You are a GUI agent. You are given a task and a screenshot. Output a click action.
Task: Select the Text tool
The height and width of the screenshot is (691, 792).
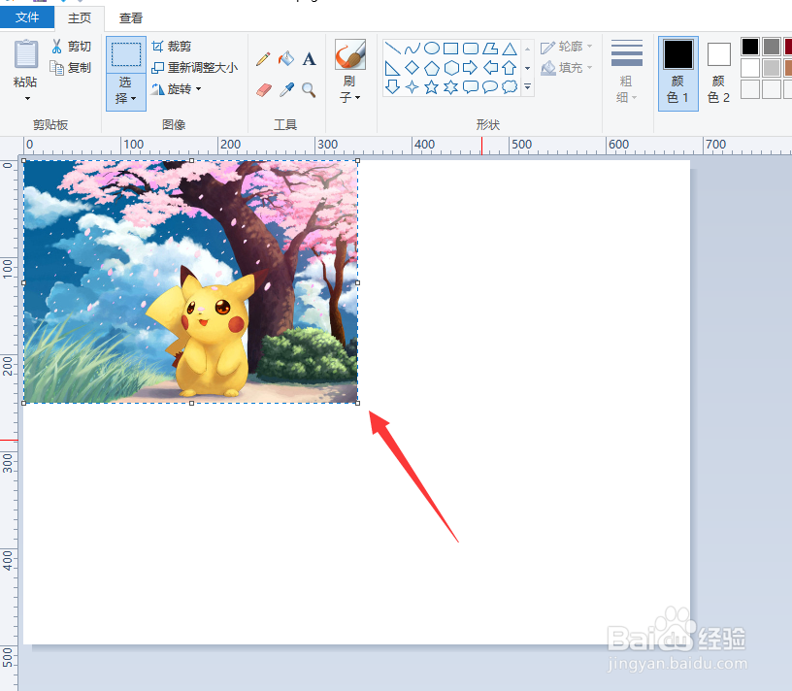[309, 59]
